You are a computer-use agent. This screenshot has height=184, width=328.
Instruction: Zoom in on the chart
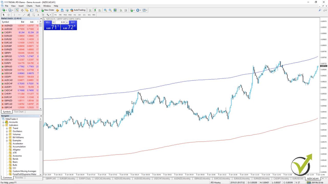(105, 10)
